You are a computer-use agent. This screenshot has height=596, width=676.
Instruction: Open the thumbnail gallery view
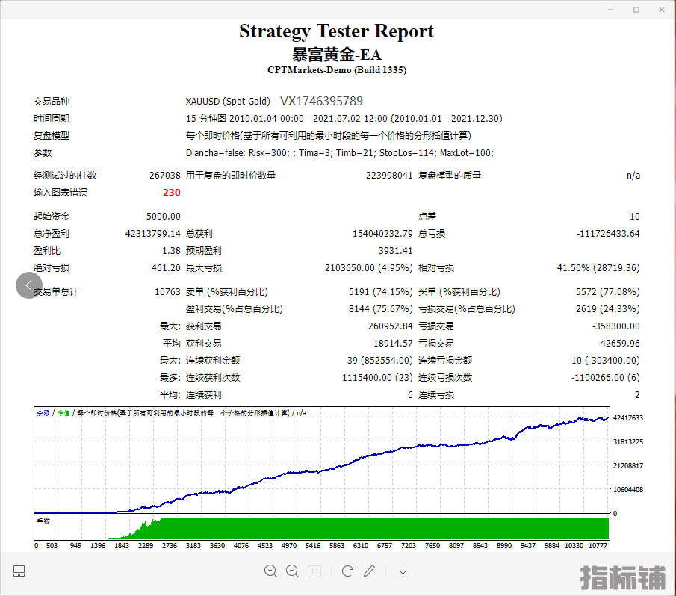coord(19,571)
